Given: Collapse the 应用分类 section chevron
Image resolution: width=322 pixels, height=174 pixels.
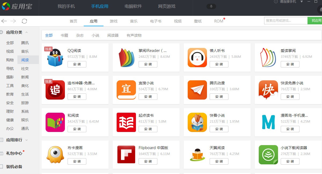Looking at the screenshot, I should click(27, 32).
